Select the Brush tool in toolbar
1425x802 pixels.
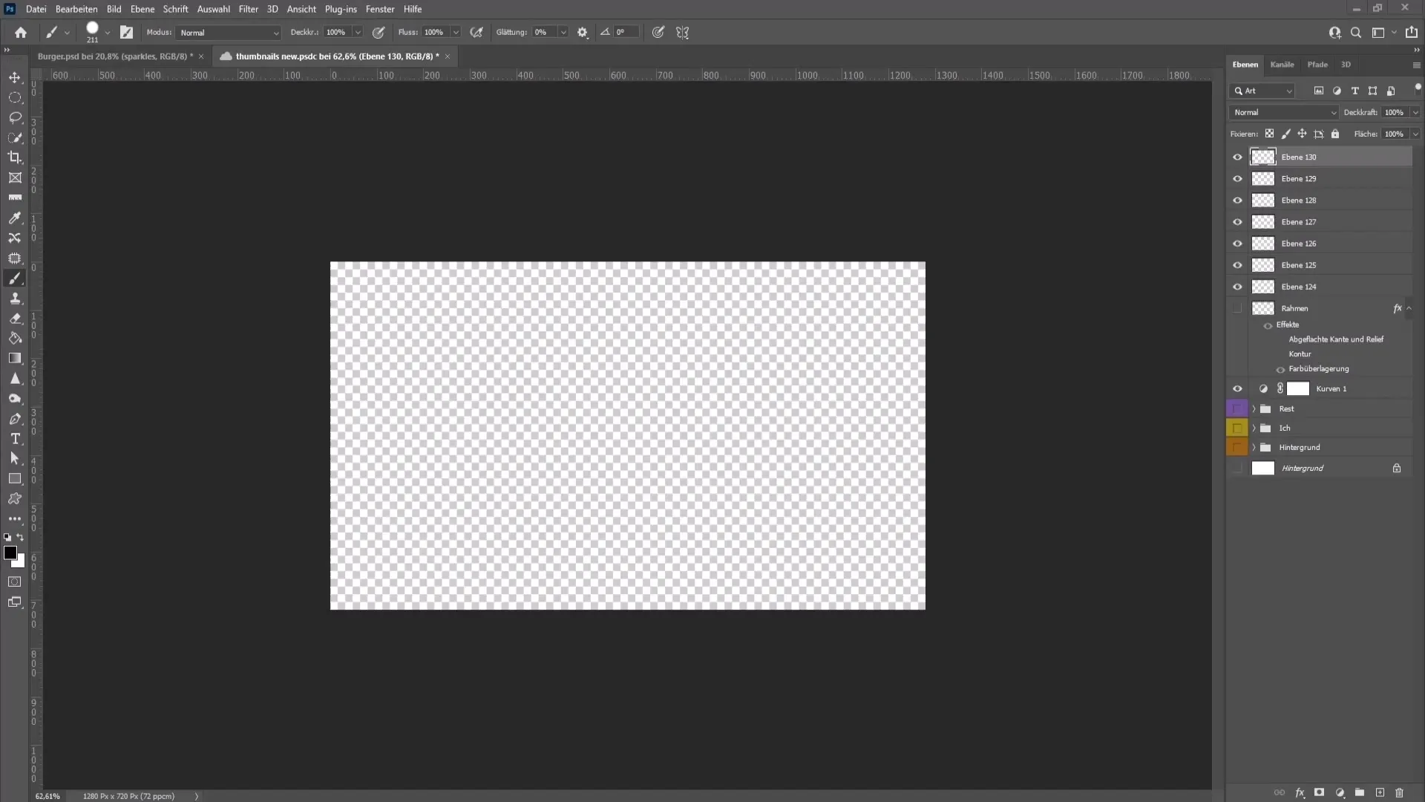(15, 278)
